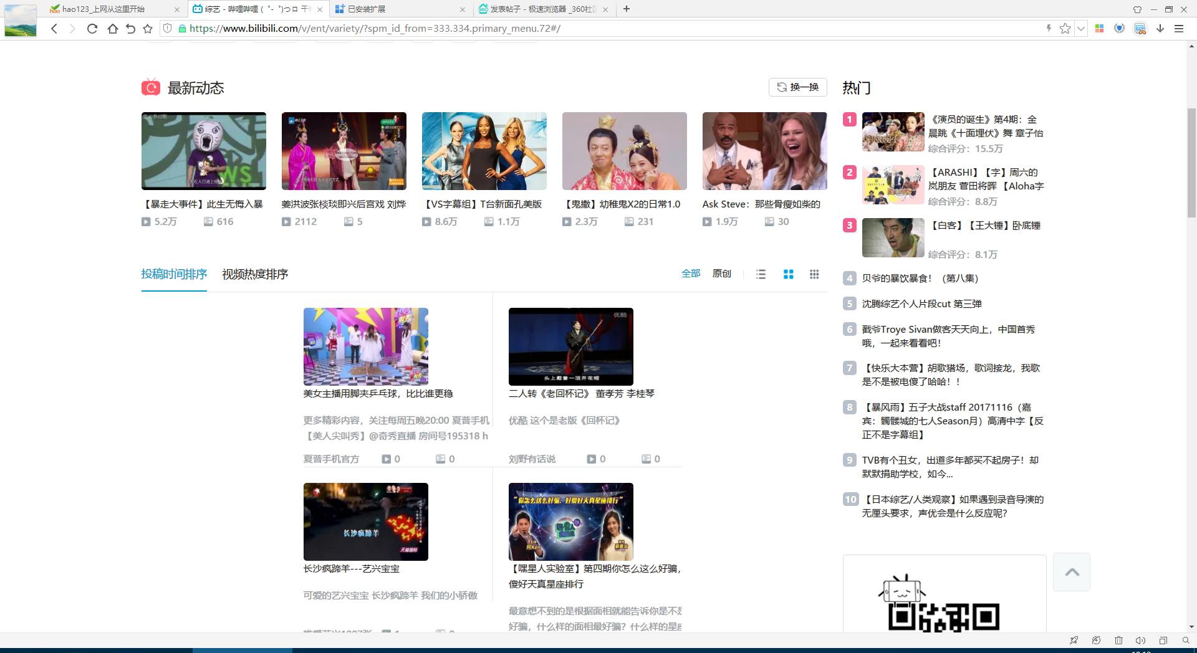Viewport: 1197px width, 653px height.
Task: Click the star icon left of address bar
Action: (x=148, y=28)
